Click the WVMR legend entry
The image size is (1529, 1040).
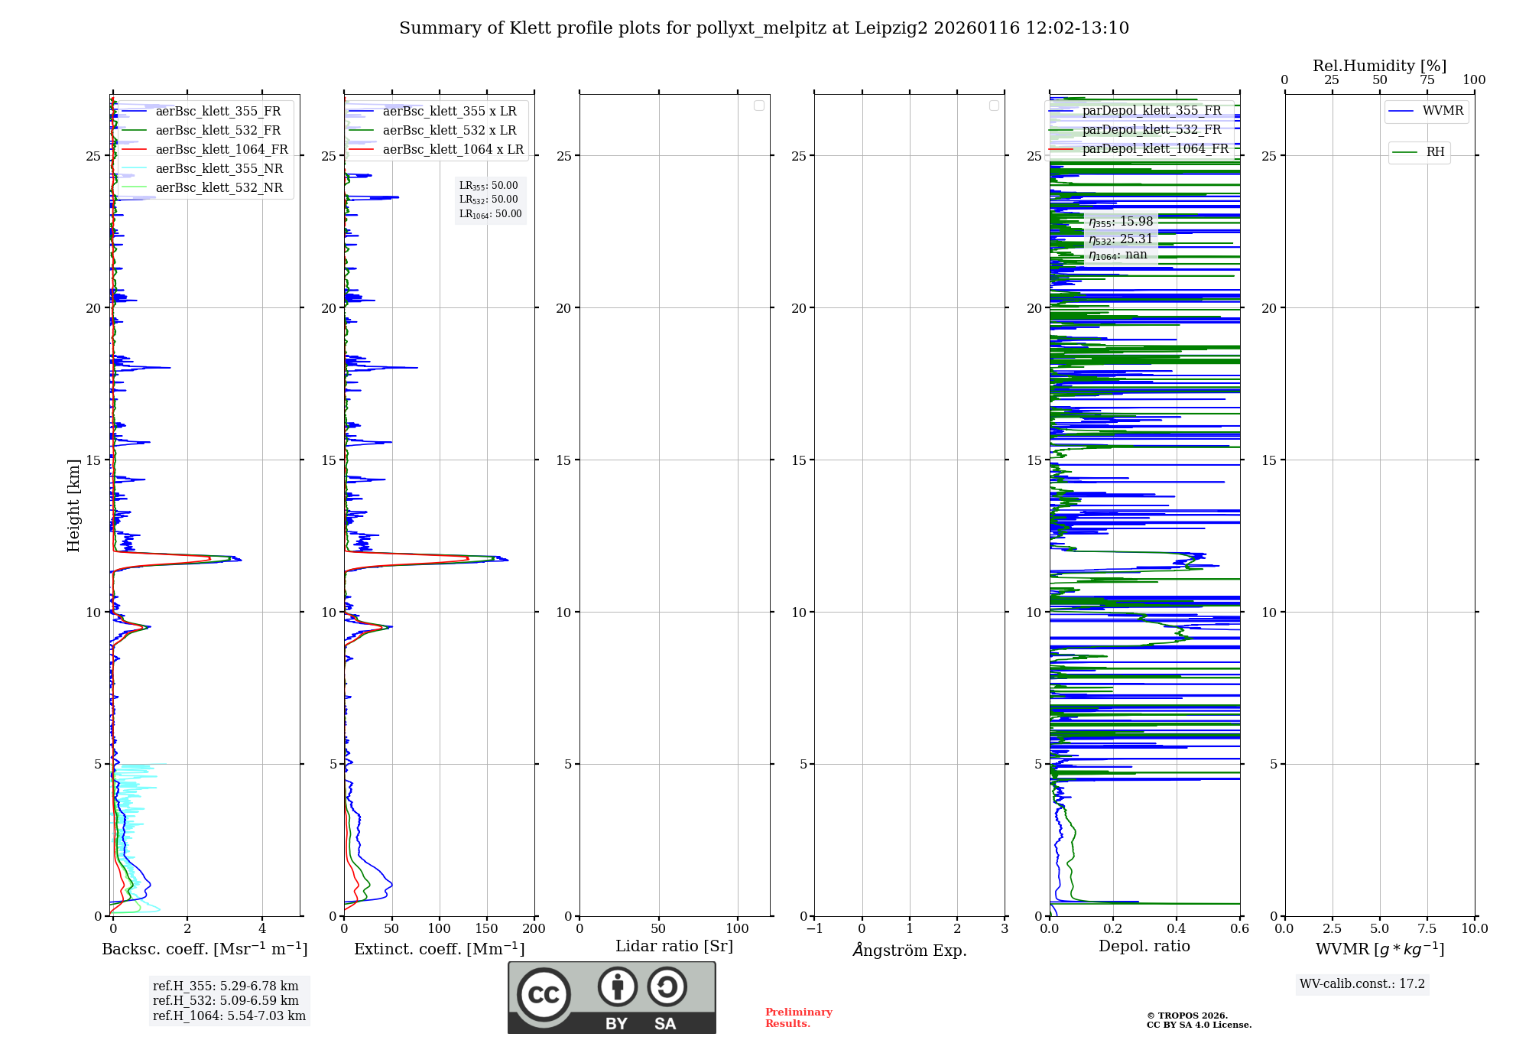[x=1442, y=111]
